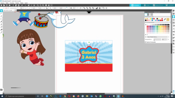175x98 pixels.
Task: Click the New Palette Name field
Action: (157, 37)
